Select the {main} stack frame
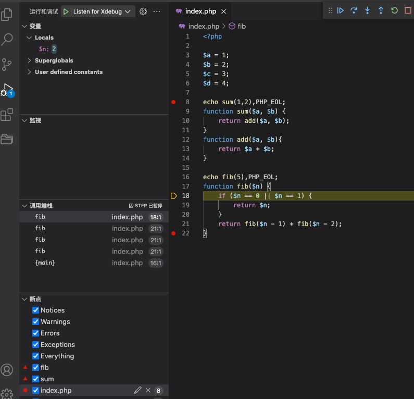Image resolution: width=414 pixels, height=399 pixels. [94, 263]
